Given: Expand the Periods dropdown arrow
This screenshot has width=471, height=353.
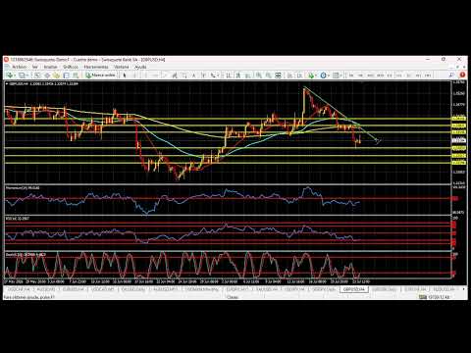Looking at the screenshot, I should tap(329, 76).
